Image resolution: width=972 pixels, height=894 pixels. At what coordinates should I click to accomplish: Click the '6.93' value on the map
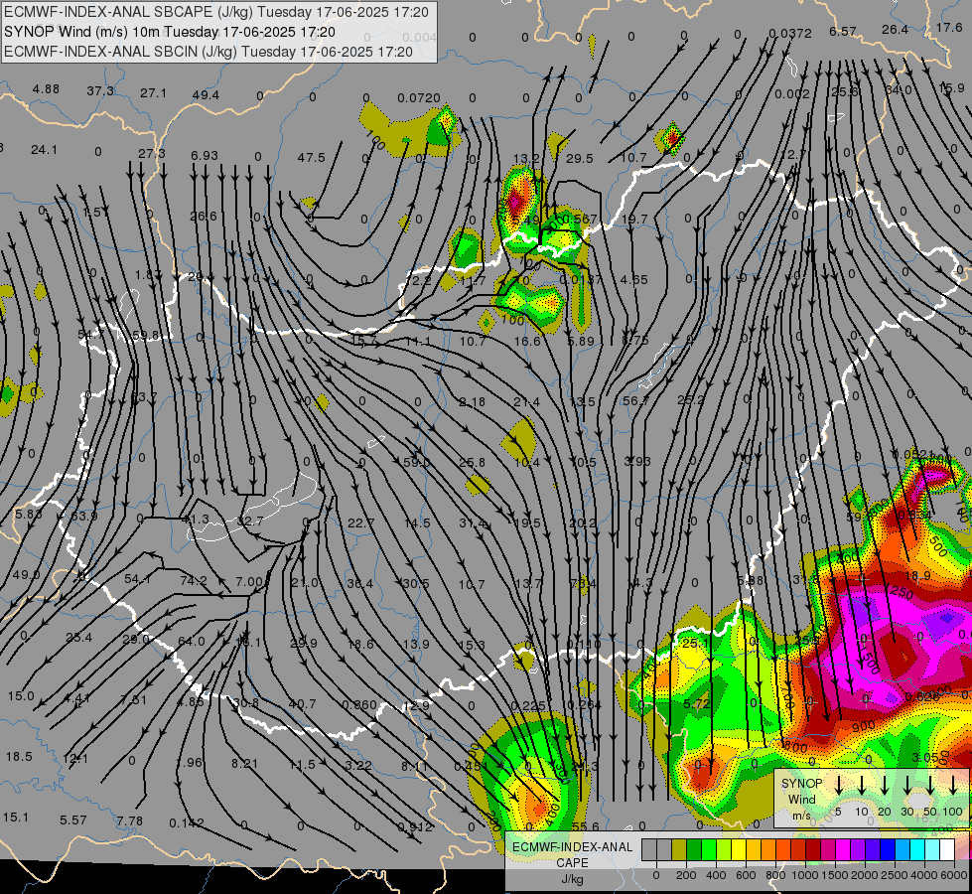click(204, 155)
